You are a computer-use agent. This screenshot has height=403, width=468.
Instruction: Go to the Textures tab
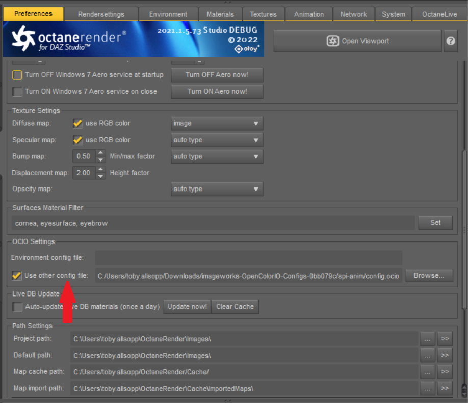pyautogui.click(x=263, y=14)
